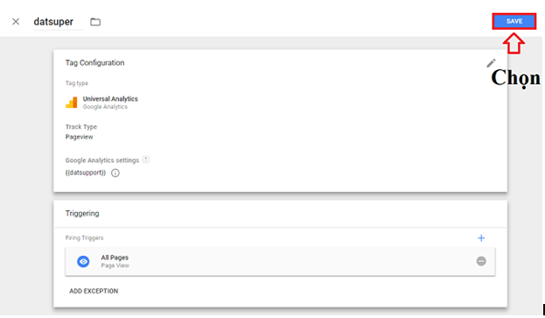
Task: Click ADD EXCEPTION
Action: (94, 291)
